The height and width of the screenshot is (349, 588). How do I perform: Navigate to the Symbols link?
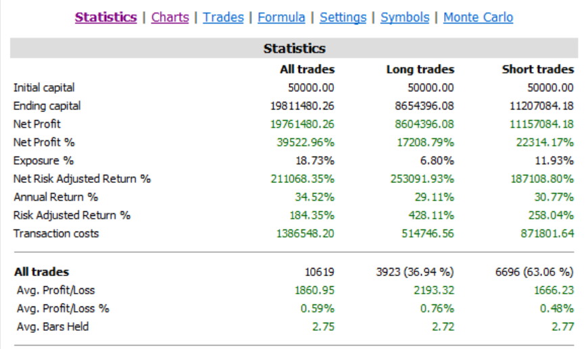(405, 18)
